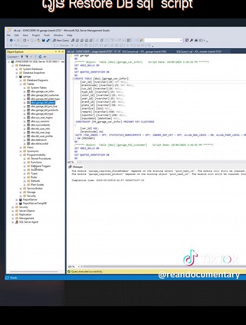Viewport: 246px width, 325px height.
Task: Click the Open File folder icon in toolbar
Action: (39, 40)
